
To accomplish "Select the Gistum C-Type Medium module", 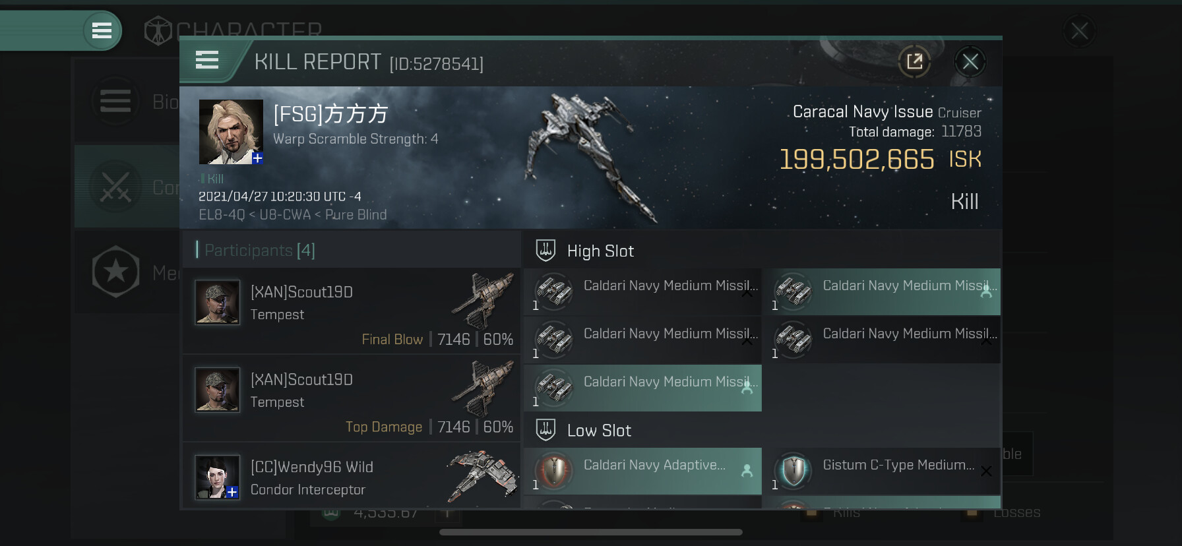I will 881,471.
